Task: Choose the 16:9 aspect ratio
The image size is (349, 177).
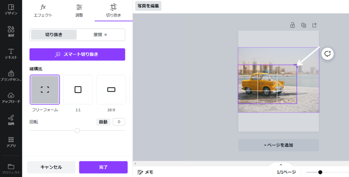Action: tap(111, 90)
